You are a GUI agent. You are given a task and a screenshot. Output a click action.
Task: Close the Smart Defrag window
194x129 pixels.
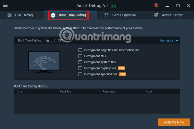pyautogui.click(x=188, y=6)
